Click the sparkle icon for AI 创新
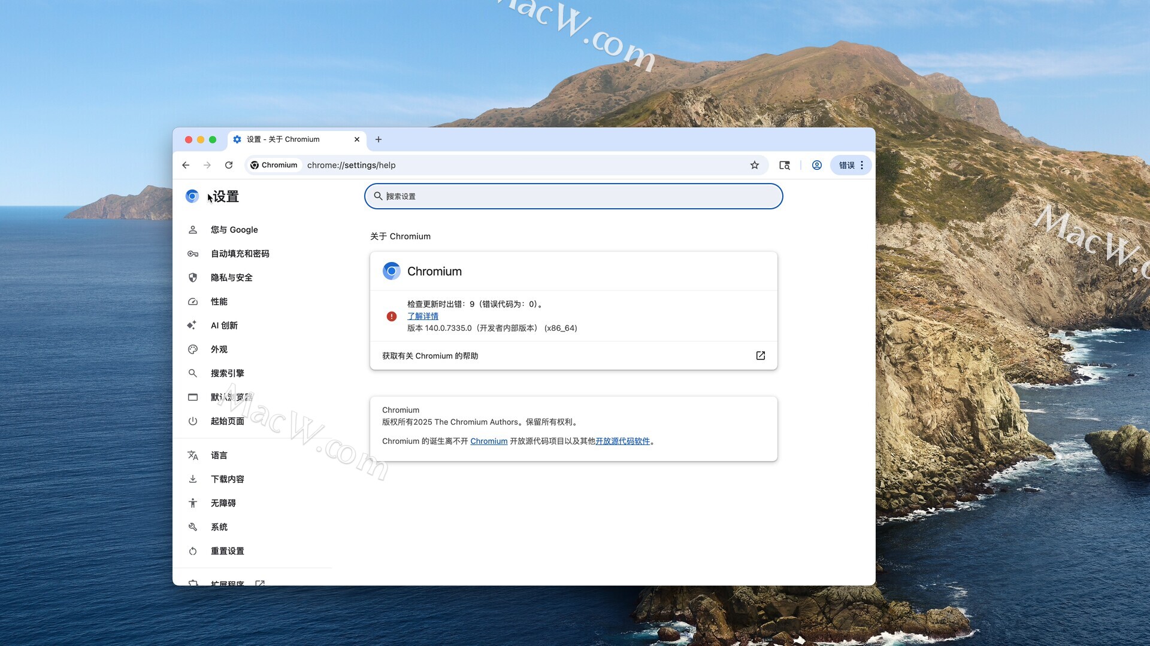 click(x=192, y=325)
